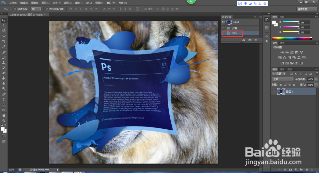Toggle layer filtering switch in Layers panel

317,74
